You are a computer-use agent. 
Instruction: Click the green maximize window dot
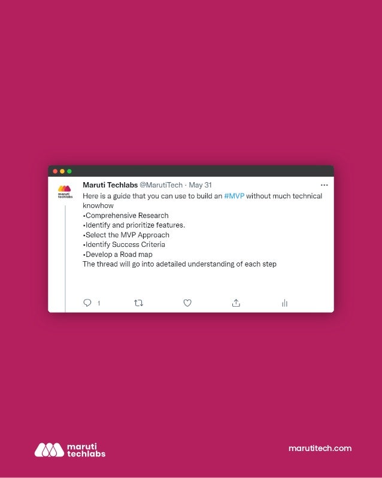click(x=69, y=171)
